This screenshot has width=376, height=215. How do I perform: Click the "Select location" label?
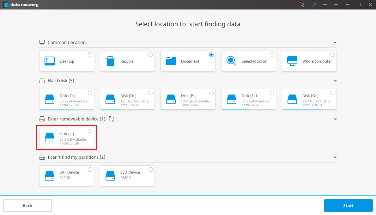pyautogui.click(x=254, y=61)
